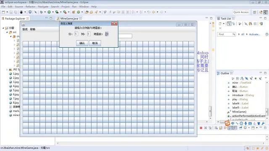Toggle Focus on Workweek in Task List

pyautogui.click(x=240, y=23)
